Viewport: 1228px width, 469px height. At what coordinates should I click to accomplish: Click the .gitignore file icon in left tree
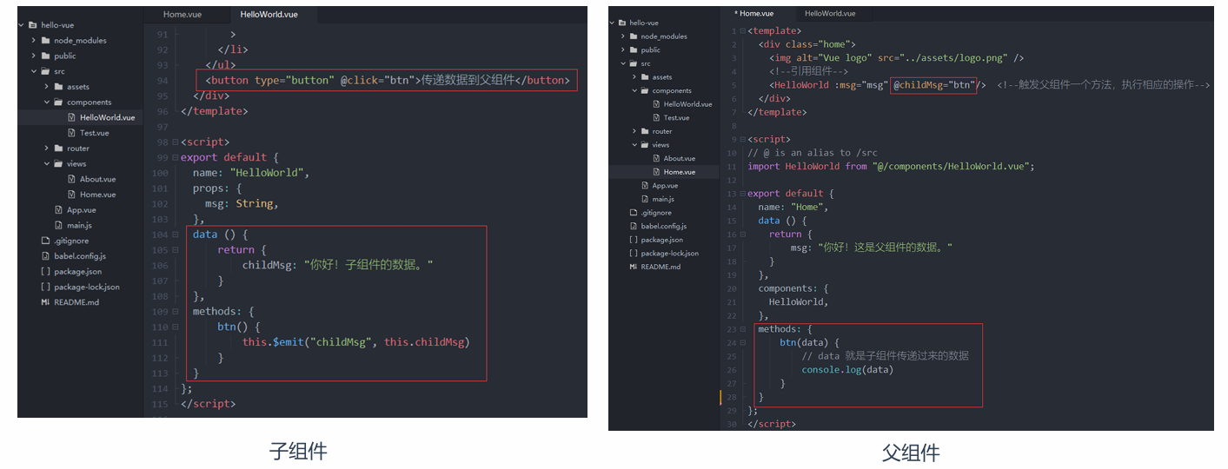coord(45,241)
